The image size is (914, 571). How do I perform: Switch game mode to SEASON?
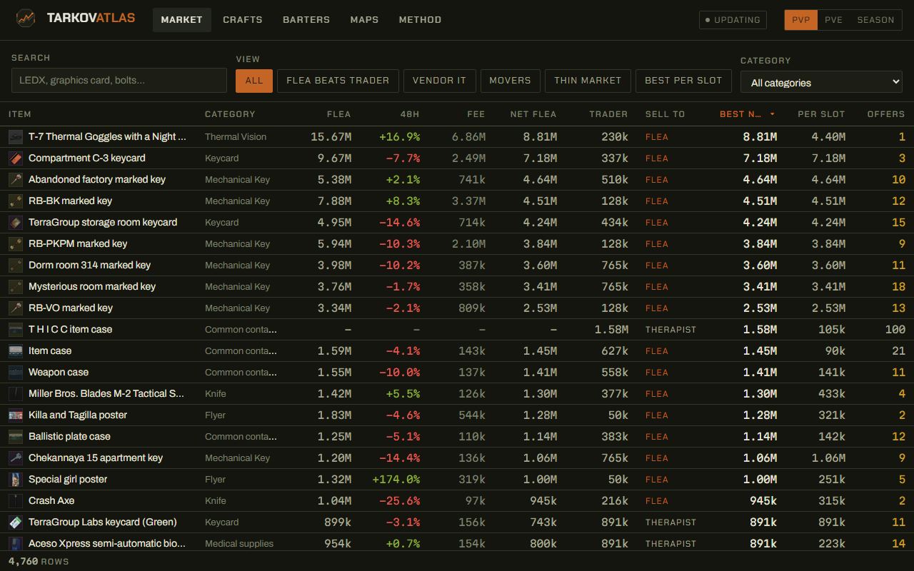[875, 20]
